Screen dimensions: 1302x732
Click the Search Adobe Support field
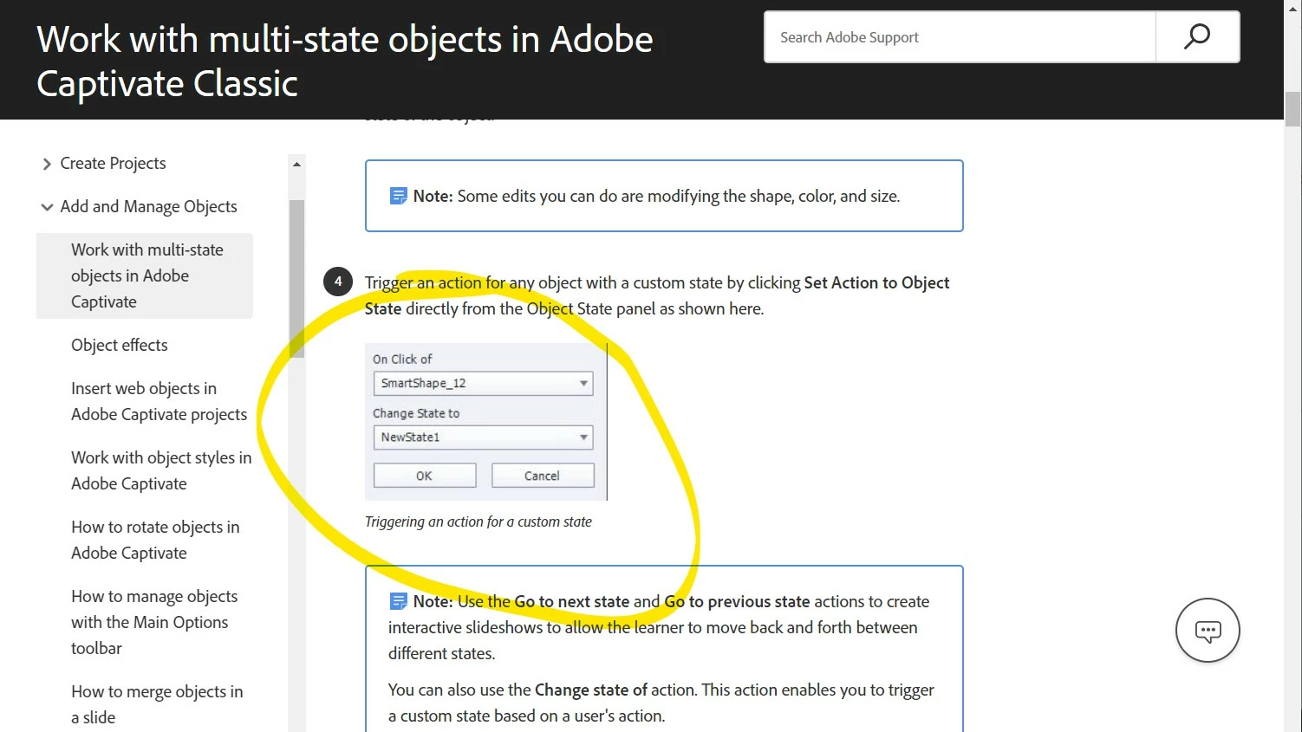960,37
